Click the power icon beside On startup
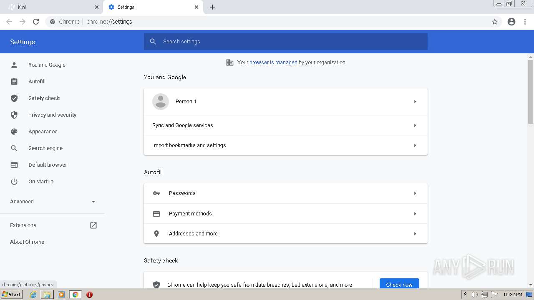 tap(14, 181)
